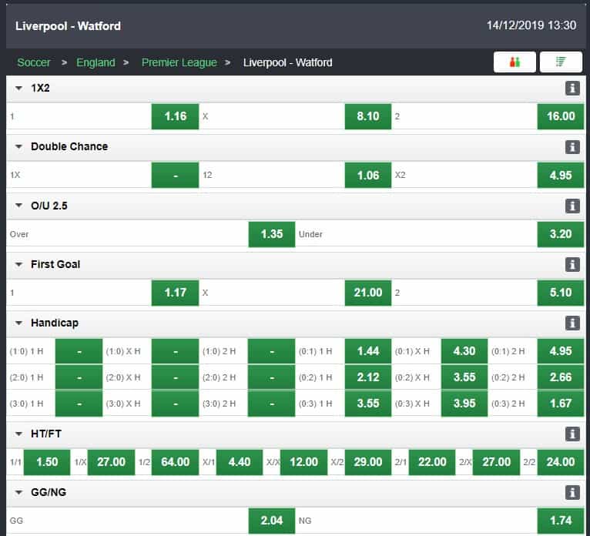Choose handicap (0:3) 2 H at 1.67
This screenshot has width=590, height=536.
click(561, 404)
